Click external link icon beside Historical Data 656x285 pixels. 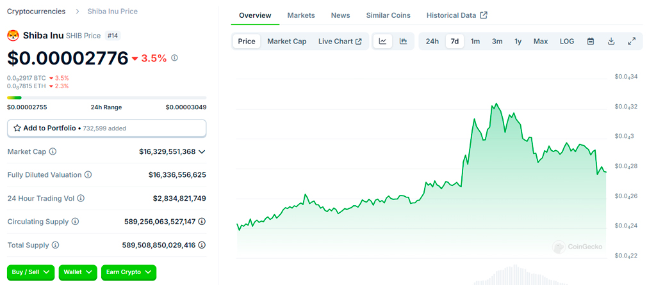click(x=484, y=15)
